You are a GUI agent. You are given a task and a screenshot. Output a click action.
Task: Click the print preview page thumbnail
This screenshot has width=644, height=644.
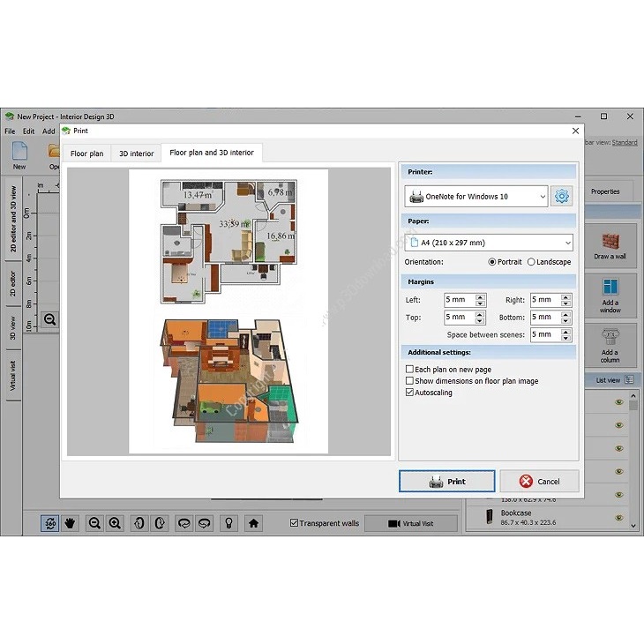[228, 311]
